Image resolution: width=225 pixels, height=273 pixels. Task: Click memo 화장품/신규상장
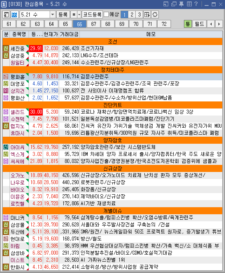click(98, 190)
